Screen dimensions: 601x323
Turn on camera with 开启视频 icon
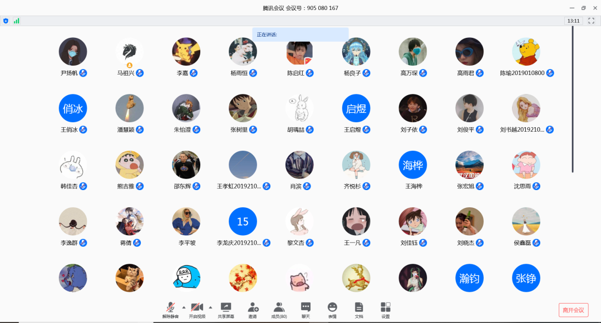(x=197, y=307)
